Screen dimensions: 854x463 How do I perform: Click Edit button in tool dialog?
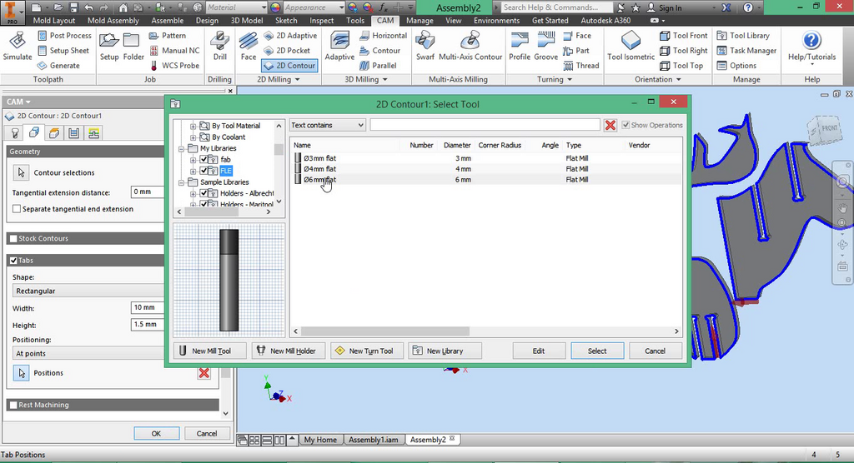tap(539, 351)
